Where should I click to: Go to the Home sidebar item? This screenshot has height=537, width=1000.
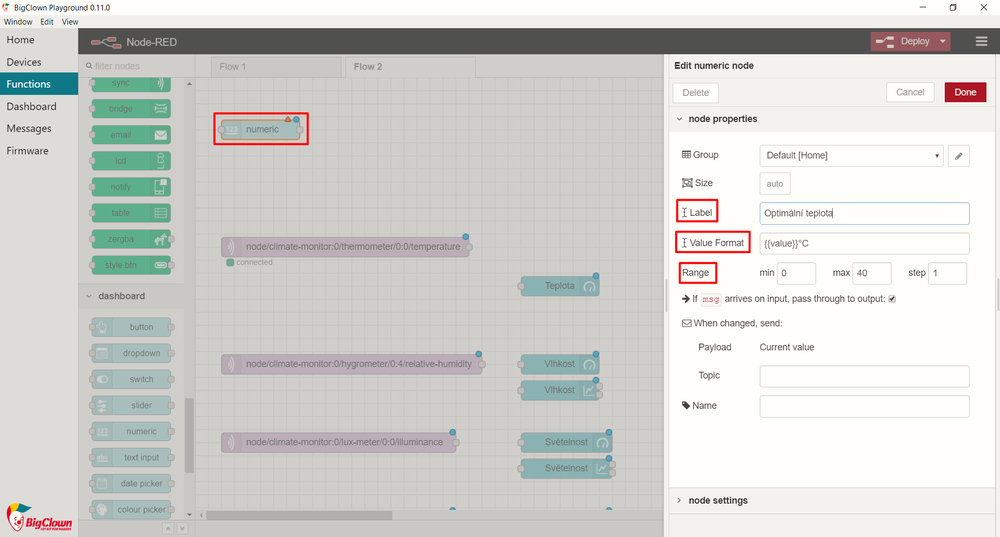tap(39, 40)
